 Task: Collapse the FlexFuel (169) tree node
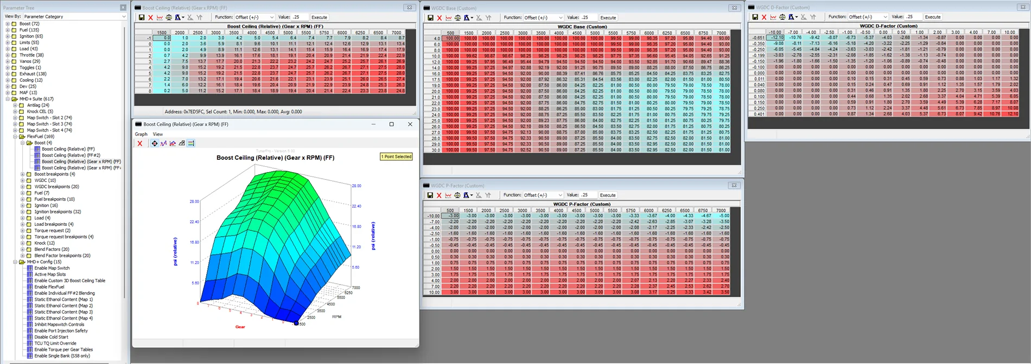pos(15,136)
